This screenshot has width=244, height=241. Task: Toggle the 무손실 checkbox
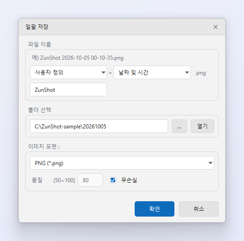tap(113, 180)
